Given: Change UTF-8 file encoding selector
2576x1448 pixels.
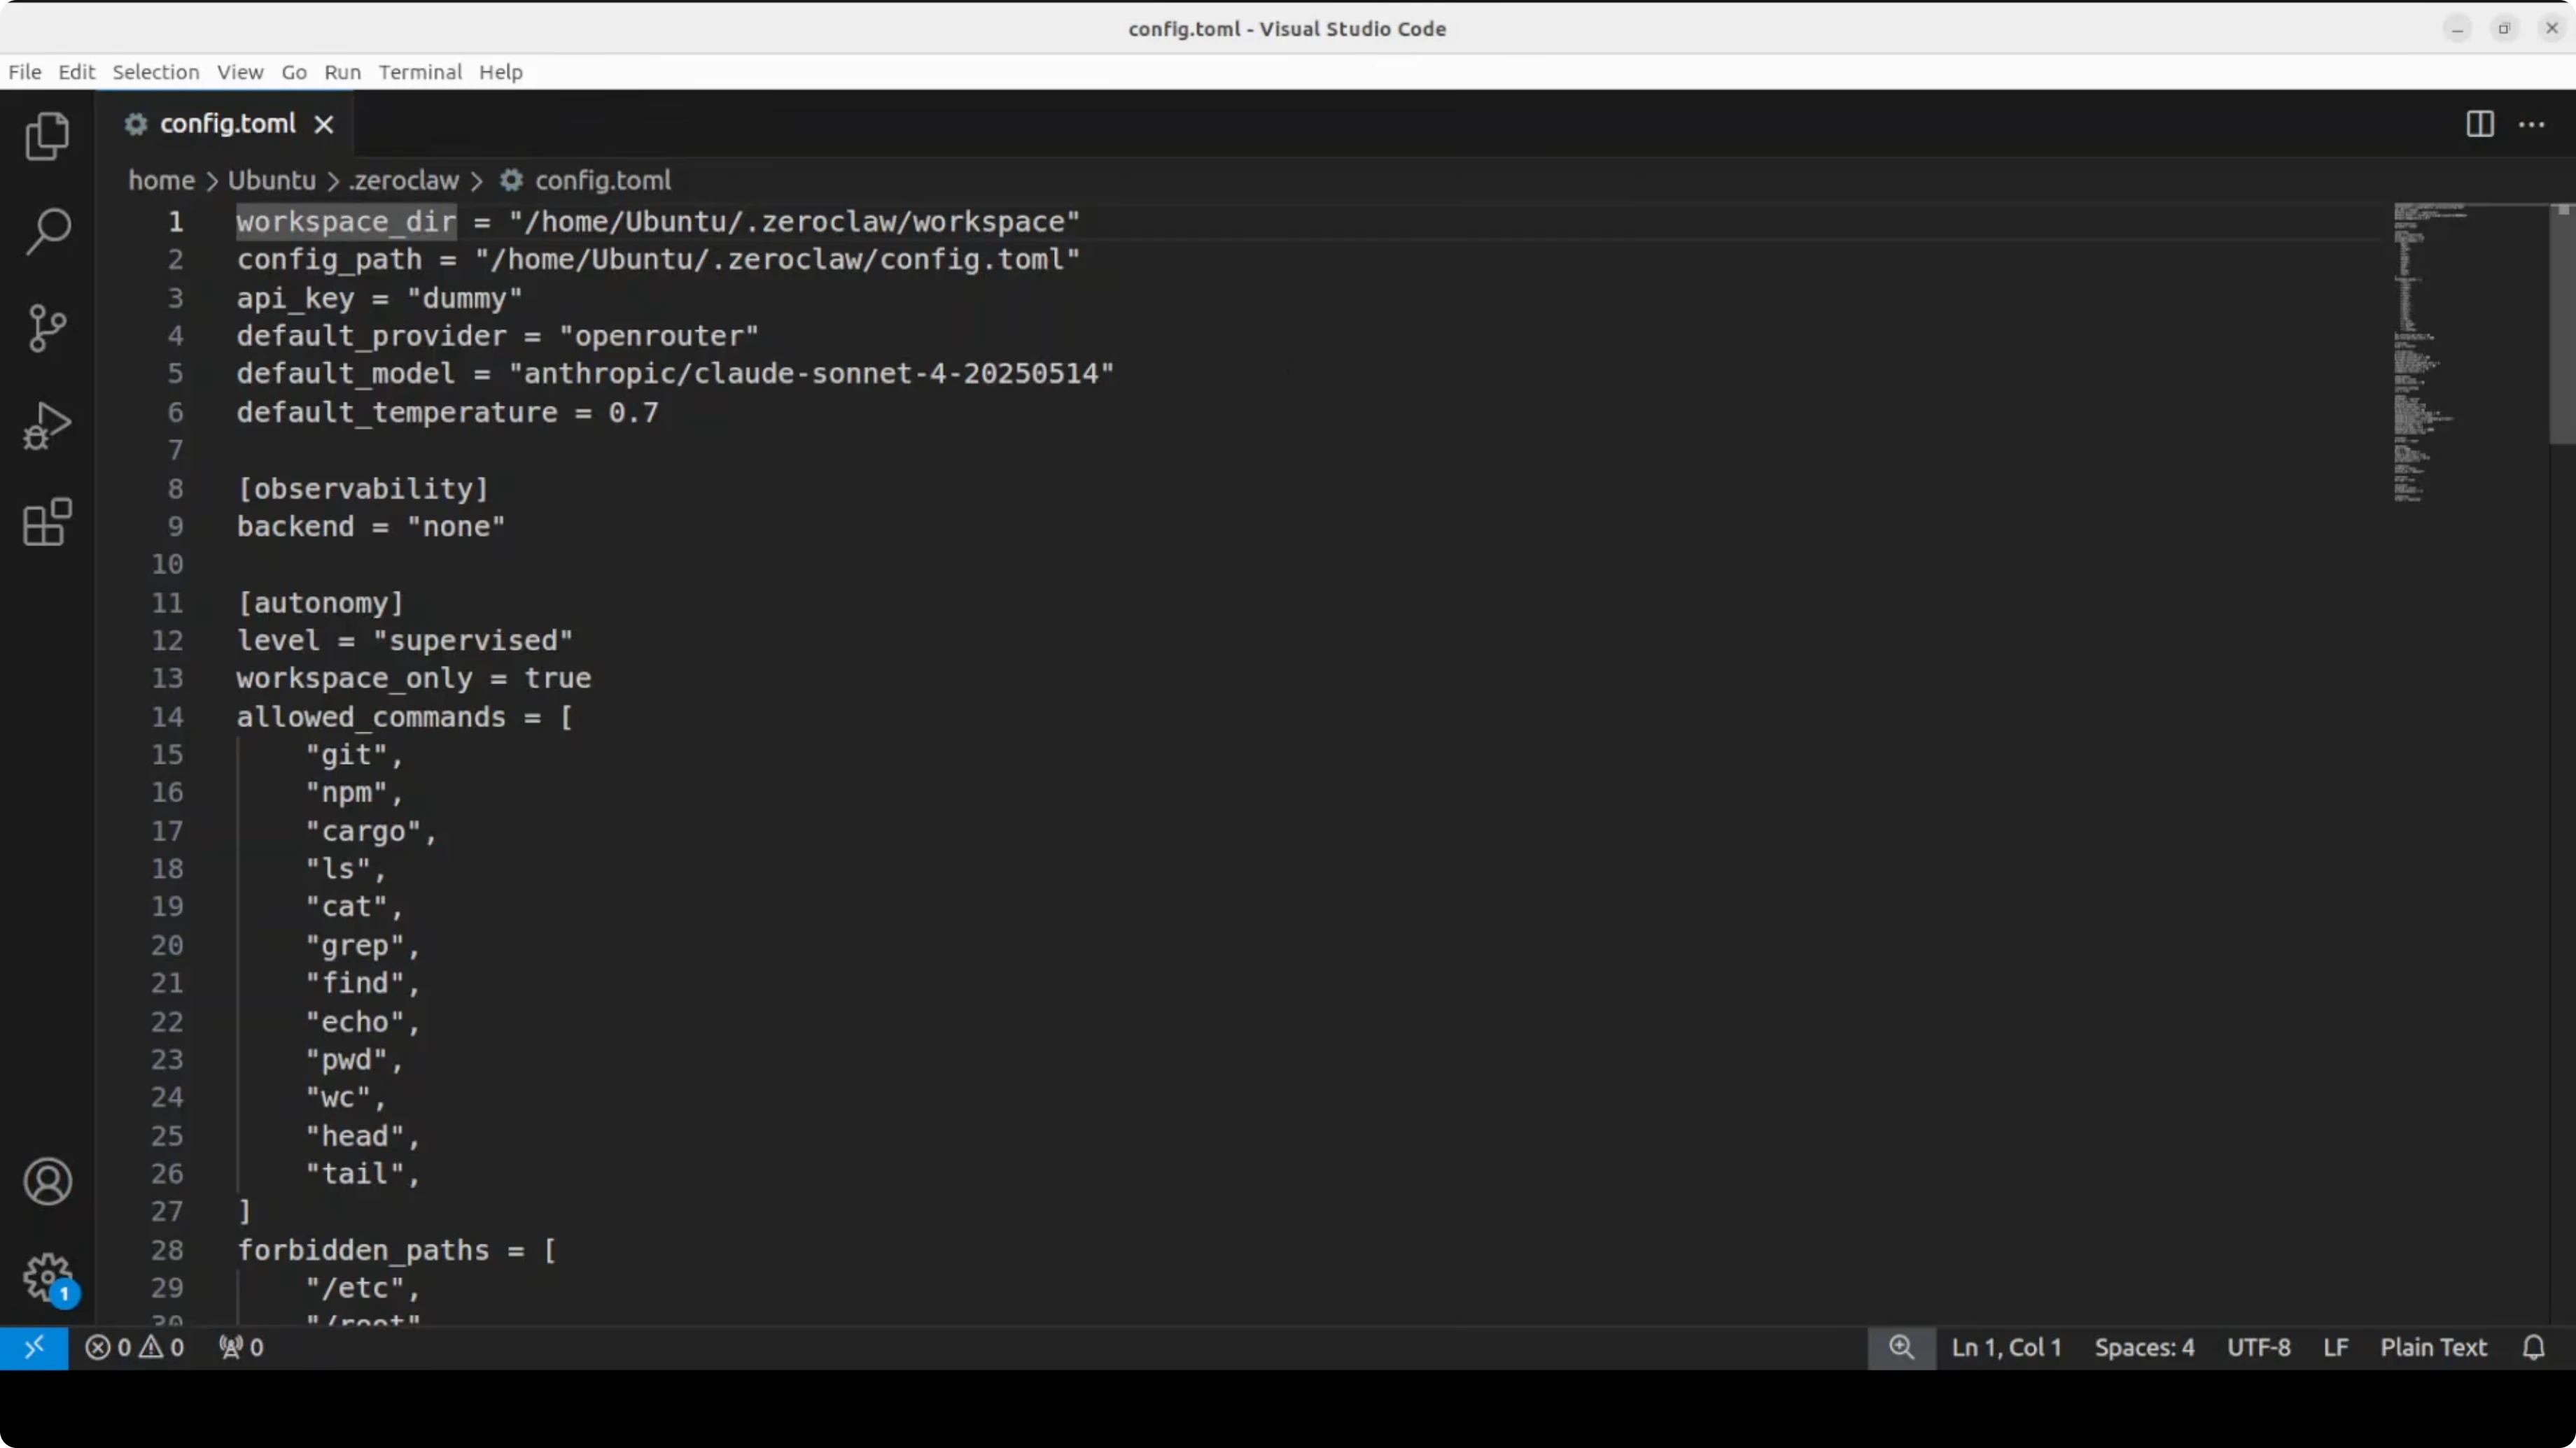Looking at the screenshot, I should tap(2258, 1347).
